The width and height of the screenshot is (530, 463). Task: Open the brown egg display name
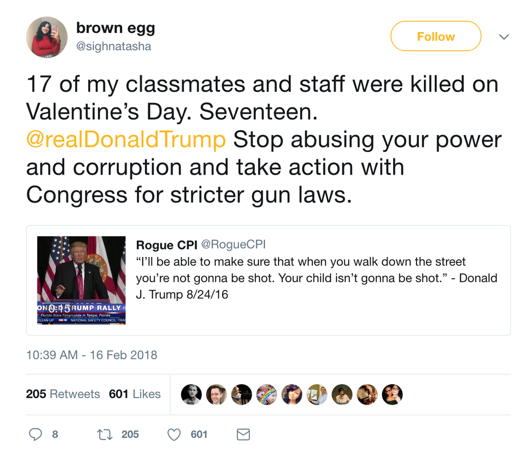tap(116, 28)
